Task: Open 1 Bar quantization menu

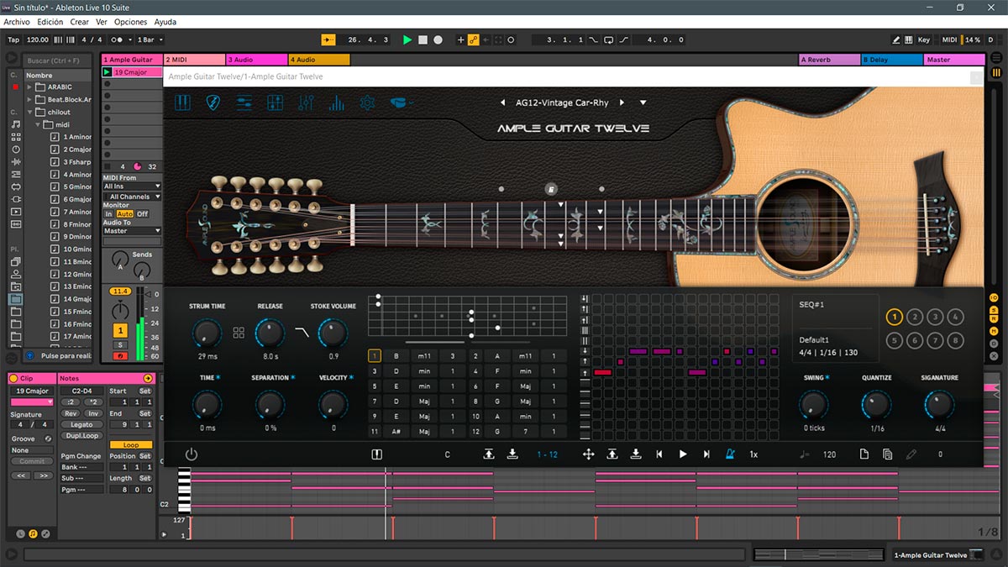Action: pyautogui.click(x=150, y=39)
